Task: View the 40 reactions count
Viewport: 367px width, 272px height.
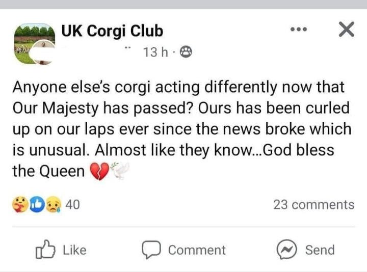Action: [73, 205]
